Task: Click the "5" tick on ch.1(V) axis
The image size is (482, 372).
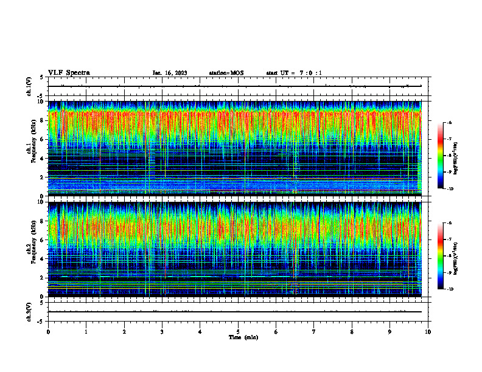Action: [43, 78]
